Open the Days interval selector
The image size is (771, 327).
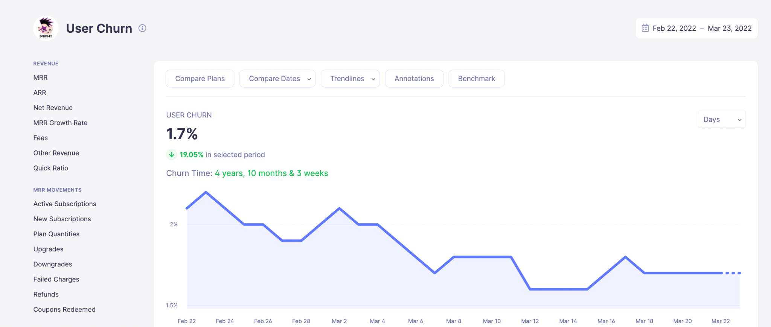pyautogui.click(x=721, y=120)
